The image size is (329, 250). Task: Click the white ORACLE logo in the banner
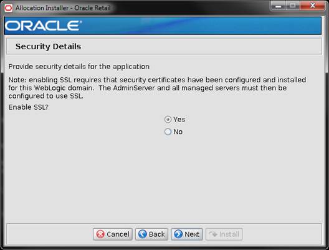pos(44,26)
